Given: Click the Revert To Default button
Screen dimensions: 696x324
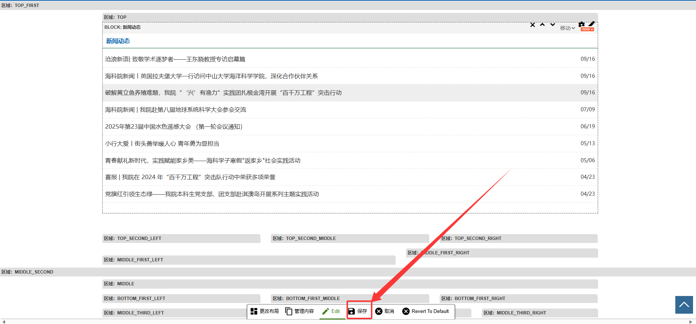Looking at the screenshot, I should click(x=426, y=311).
